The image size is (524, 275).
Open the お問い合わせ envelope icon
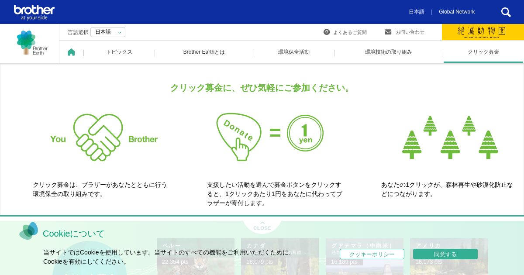tap(388, 32)
